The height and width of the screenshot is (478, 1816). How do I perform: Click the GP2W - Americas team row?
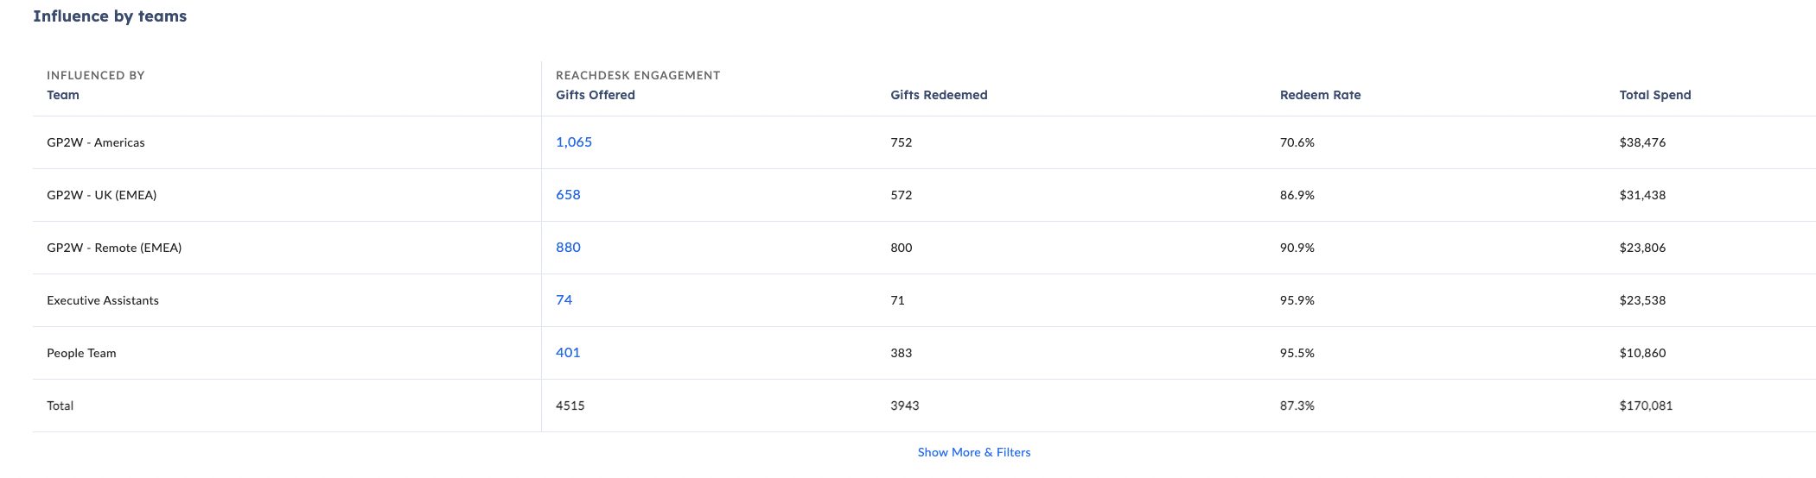click(924, 142)
